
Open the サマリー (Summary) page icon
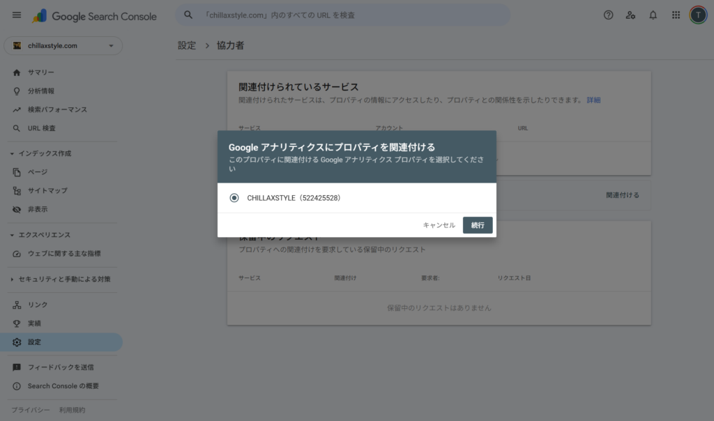15,72
